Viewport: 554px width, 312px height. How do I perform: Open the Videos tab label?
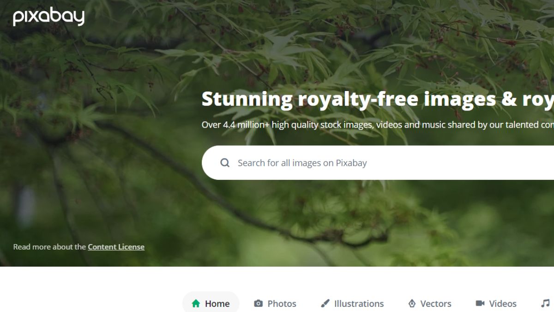pyautogui.click(x=503, y=304)
